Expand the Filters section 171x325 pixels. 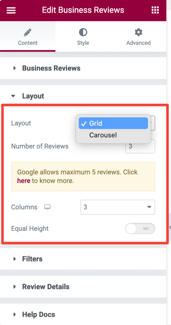coord(83,259)
